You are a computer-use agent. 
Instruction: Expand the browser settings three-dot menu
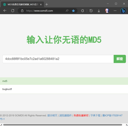115,11
